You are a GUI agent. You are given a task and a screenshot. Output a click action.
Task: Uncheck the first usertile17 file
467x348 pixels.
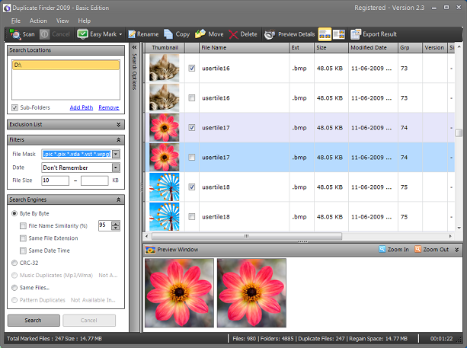tap(192, 128)
